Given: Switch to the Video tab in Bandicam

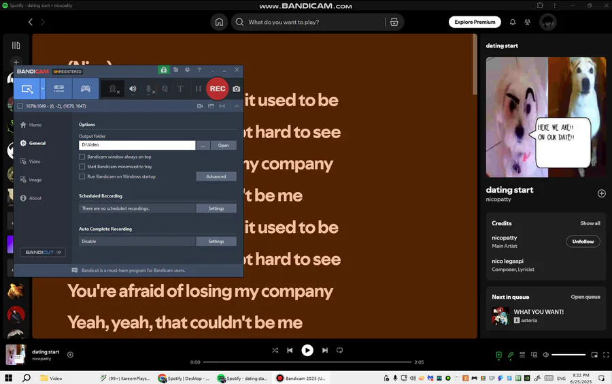Looking at the screenshot, I should [31, 161].
